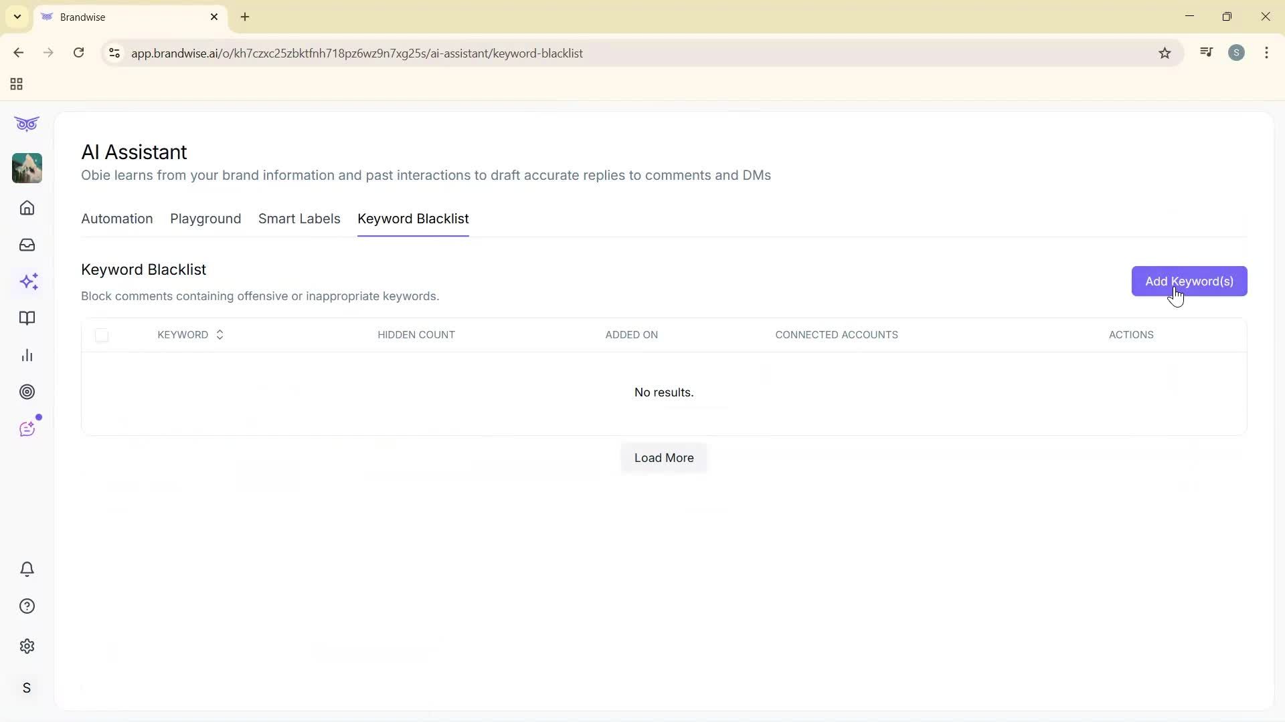Open the Analytics bar chart icon
The image size is (1285, 722).
(x=27, y=355)
